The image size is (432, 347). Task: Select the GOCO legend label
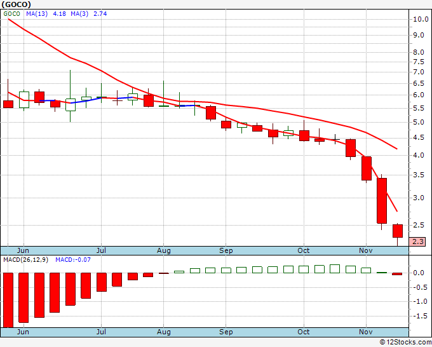(12, 14)
